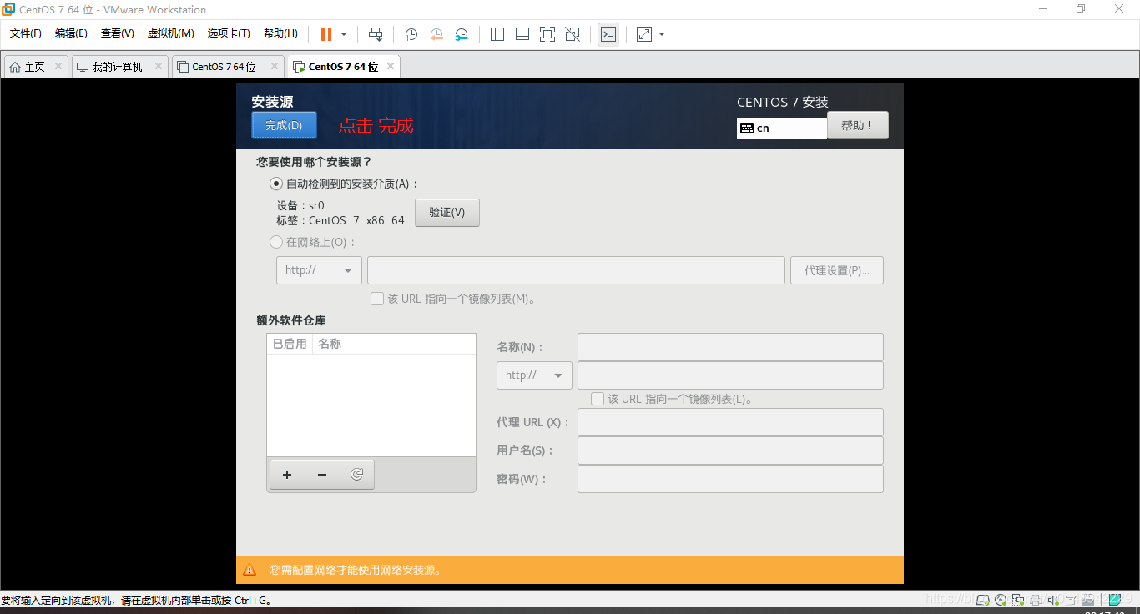This screenshot has width=1140, height=614.
Task: Open the 编辑(E) menu
Action: pos(71,33)
